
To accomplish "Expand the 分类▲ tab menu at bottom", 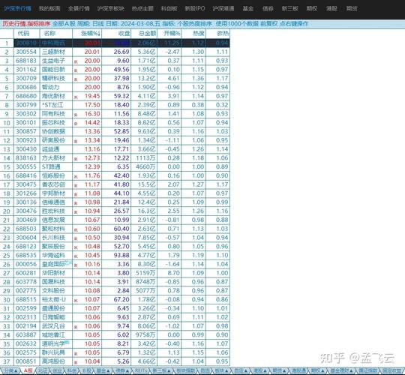I will point(10,370).
